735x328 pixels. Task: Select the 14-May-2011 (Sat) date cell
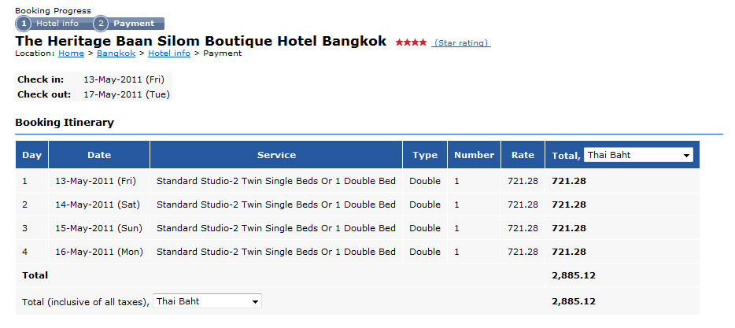pyautogui.click(x=99, y=205)
